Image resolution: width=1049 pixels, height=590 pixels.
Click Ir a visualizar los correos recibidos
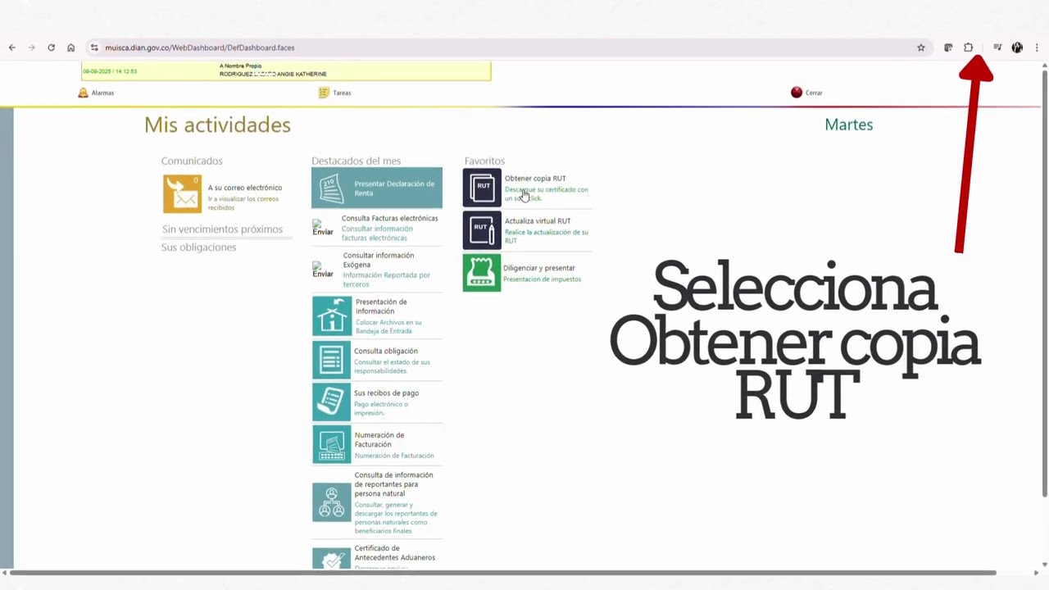pos(243,203)
